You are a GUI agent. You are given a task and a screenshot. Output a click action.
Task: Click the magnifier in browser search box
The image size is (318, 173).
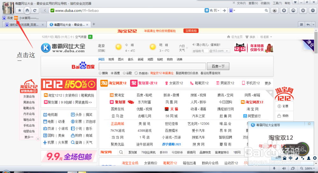click(266, 10)
